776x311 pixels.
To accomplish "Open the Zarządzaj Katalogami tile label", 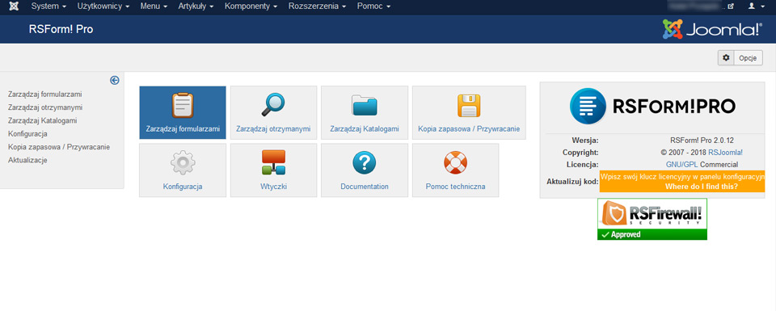I will [x=365, y=129].
